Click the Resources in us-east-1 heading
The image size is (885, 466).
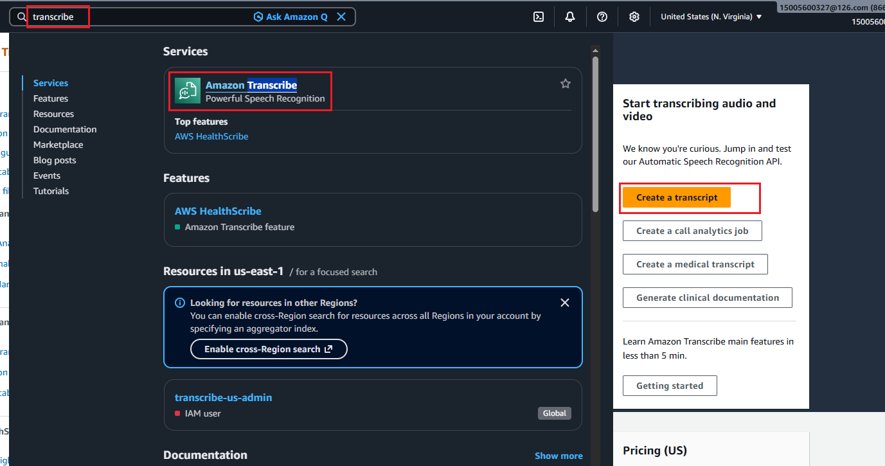pyautogui.click(x=224, y=271)
